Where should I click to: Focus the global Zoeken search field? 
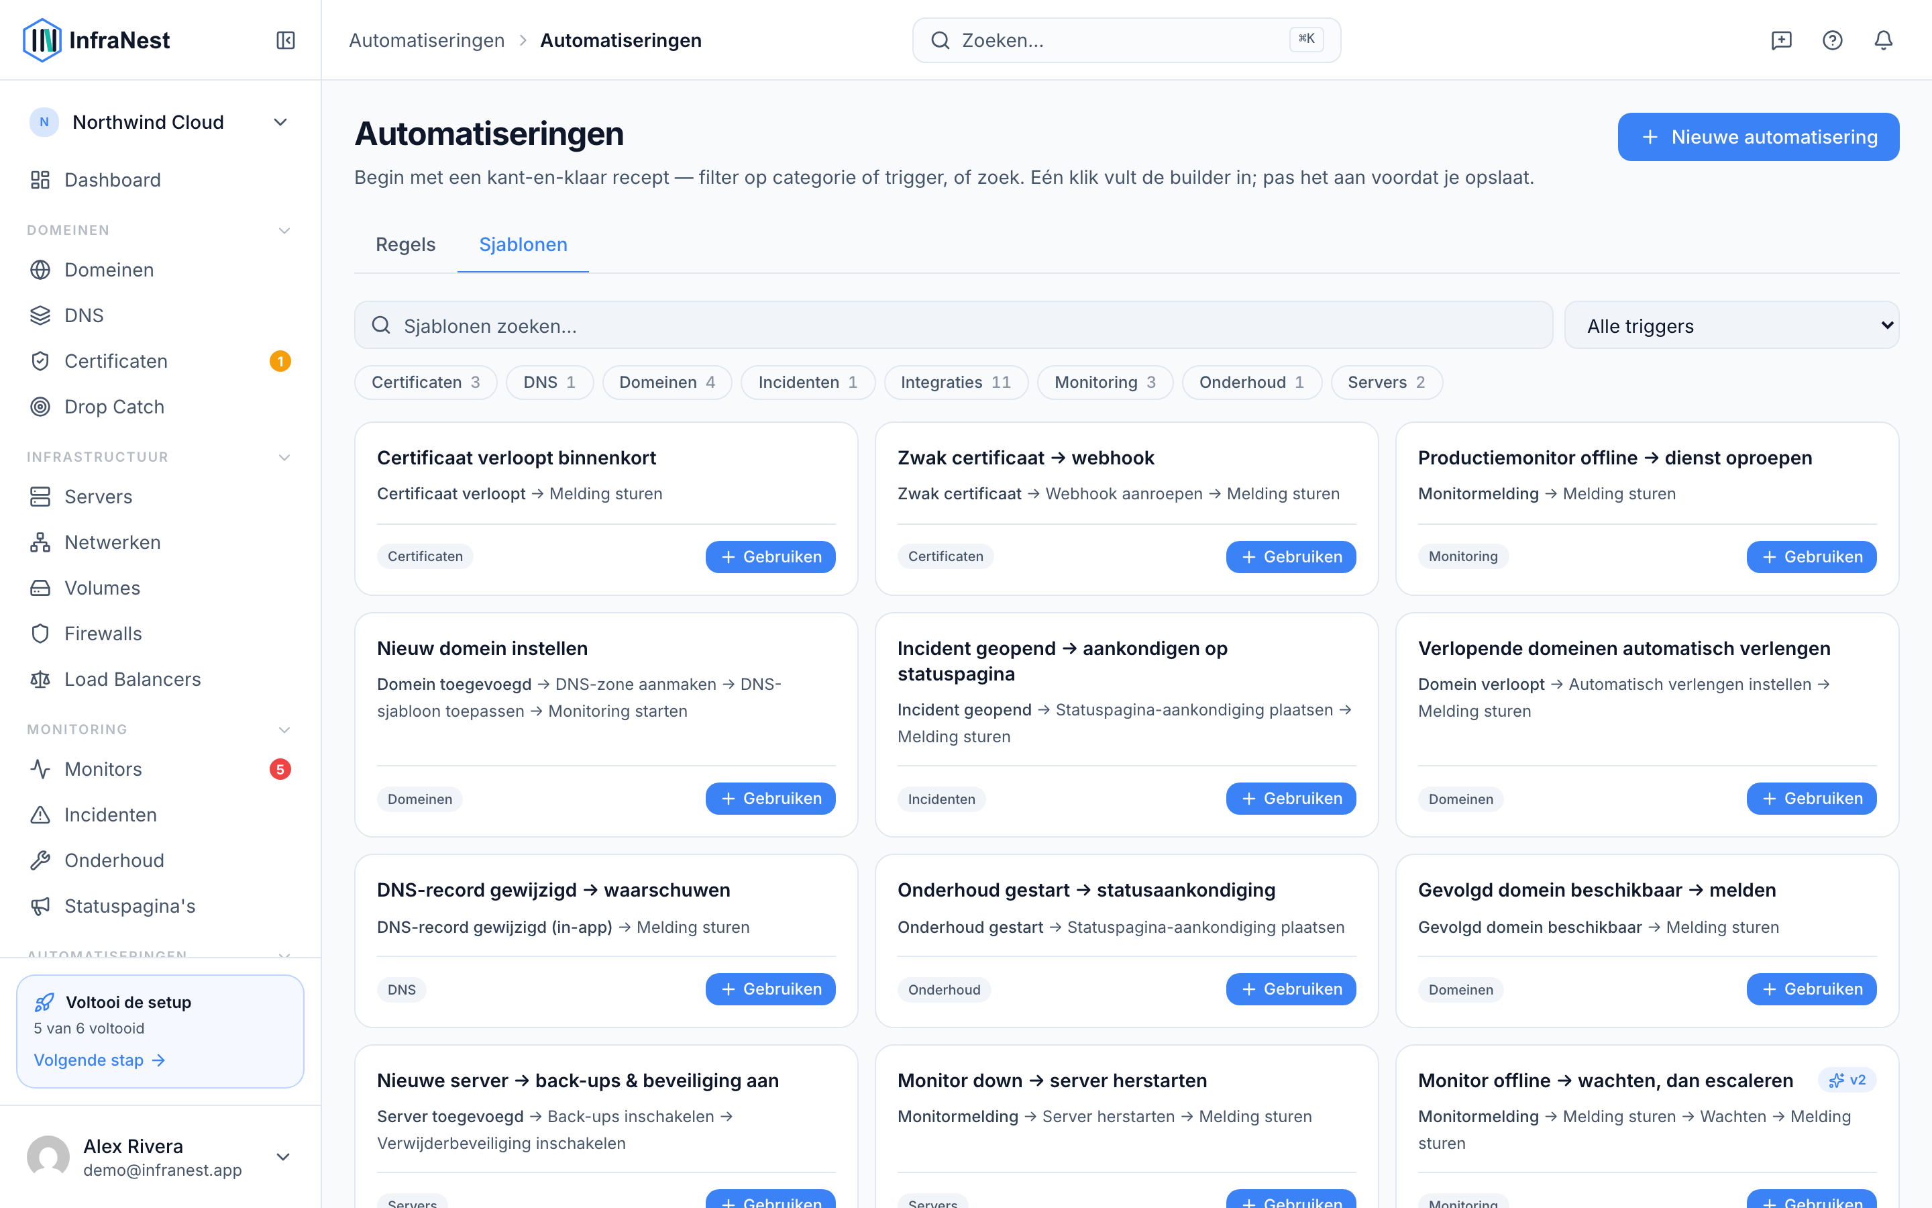pos(1126,40)
